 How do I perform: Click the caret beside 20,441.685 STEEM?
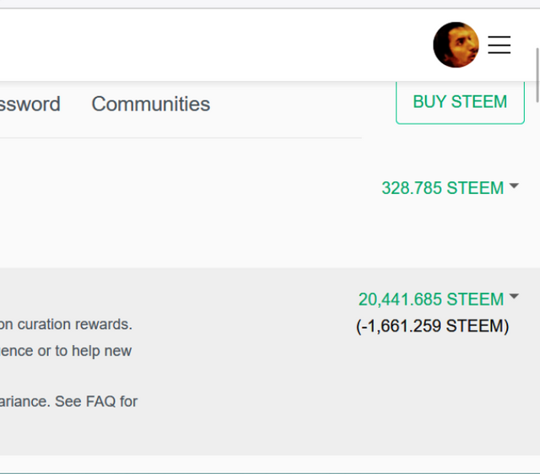click(x=514, y=296)
